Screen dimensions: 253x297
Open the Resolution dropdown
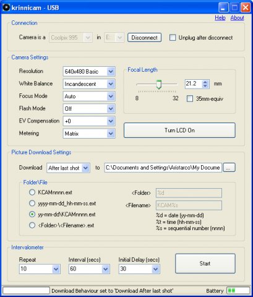(89, 72)
